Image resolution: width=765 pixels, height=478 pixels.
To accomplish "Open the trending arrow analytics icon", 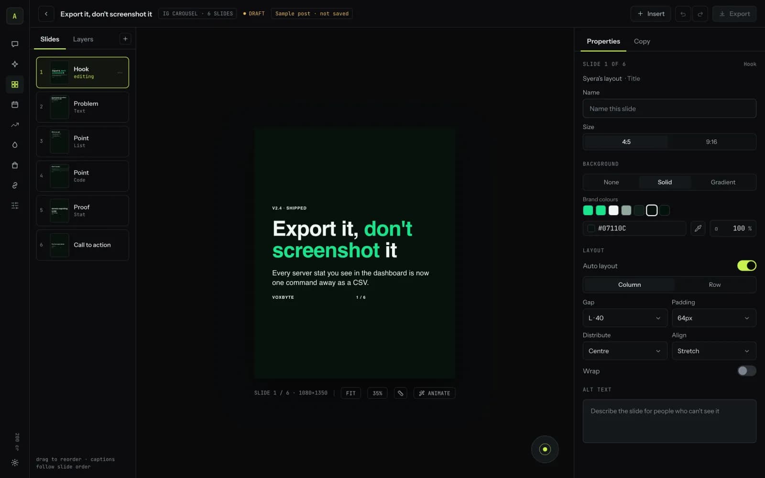I will 15,125.
